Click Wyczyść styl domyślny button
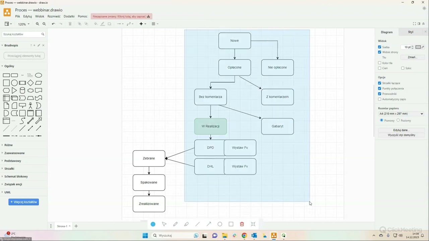The height and width of the screenshot is (241, 429). [401, 135]
